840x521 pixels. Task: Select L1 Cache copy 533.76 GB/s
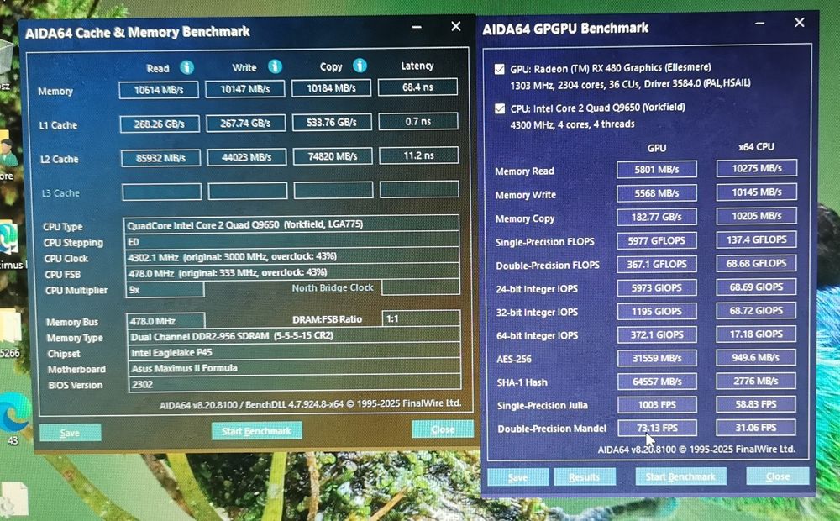[x=332, y=122]
